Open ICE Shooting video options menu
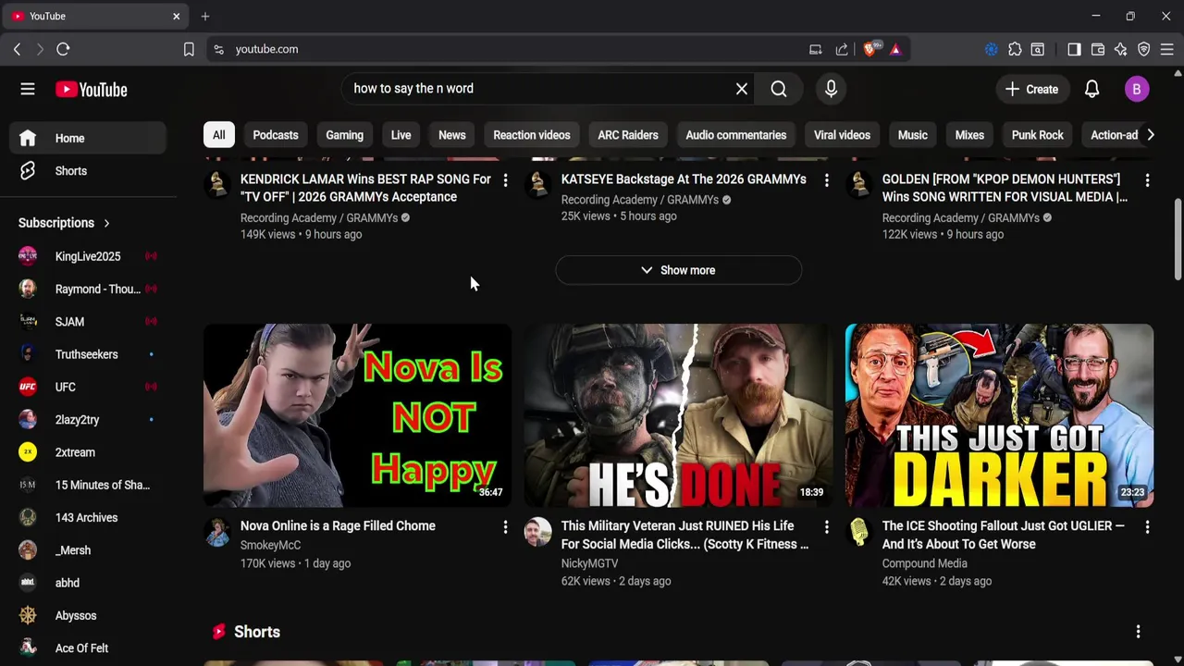1184x666 pixels. [x=1147, y=527]
